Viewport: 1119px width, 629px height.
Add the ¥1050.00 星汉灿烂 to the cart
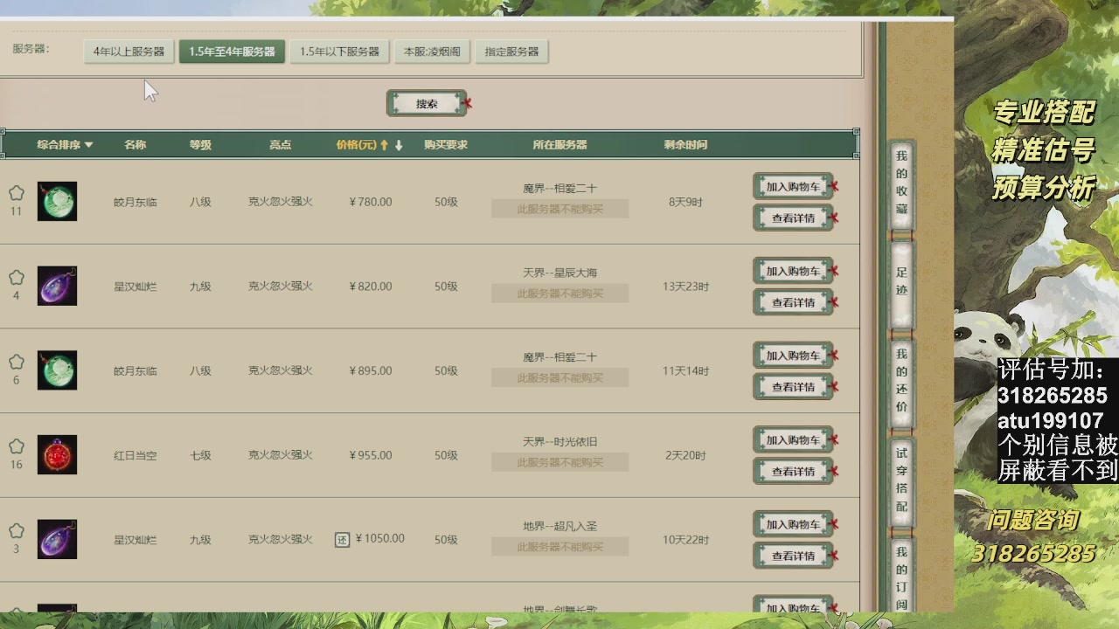tap(793, 525)
